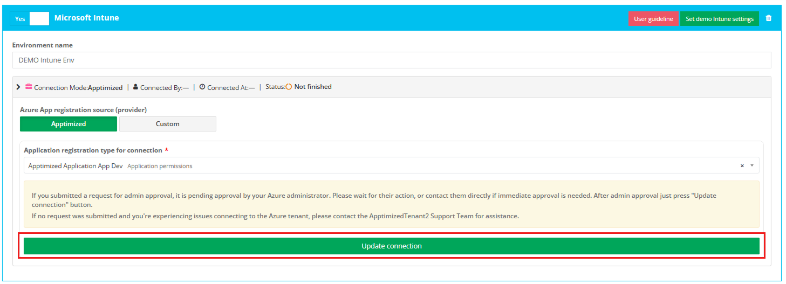Click the Not finished status text

pos(313,87)
